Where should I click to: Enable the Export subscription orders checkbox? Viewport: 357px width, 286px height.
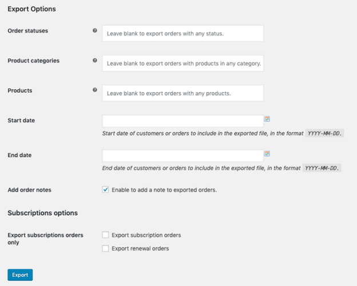tap(105, 235)
